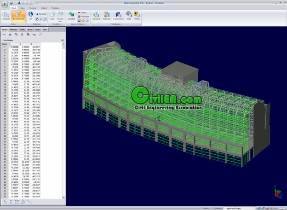Click the save icon in quick access toolbar

(x=11, y=3)
